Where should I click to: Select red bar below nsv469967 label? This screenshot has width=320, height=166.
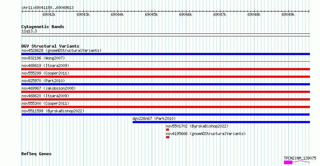click(x=165, y=92)
